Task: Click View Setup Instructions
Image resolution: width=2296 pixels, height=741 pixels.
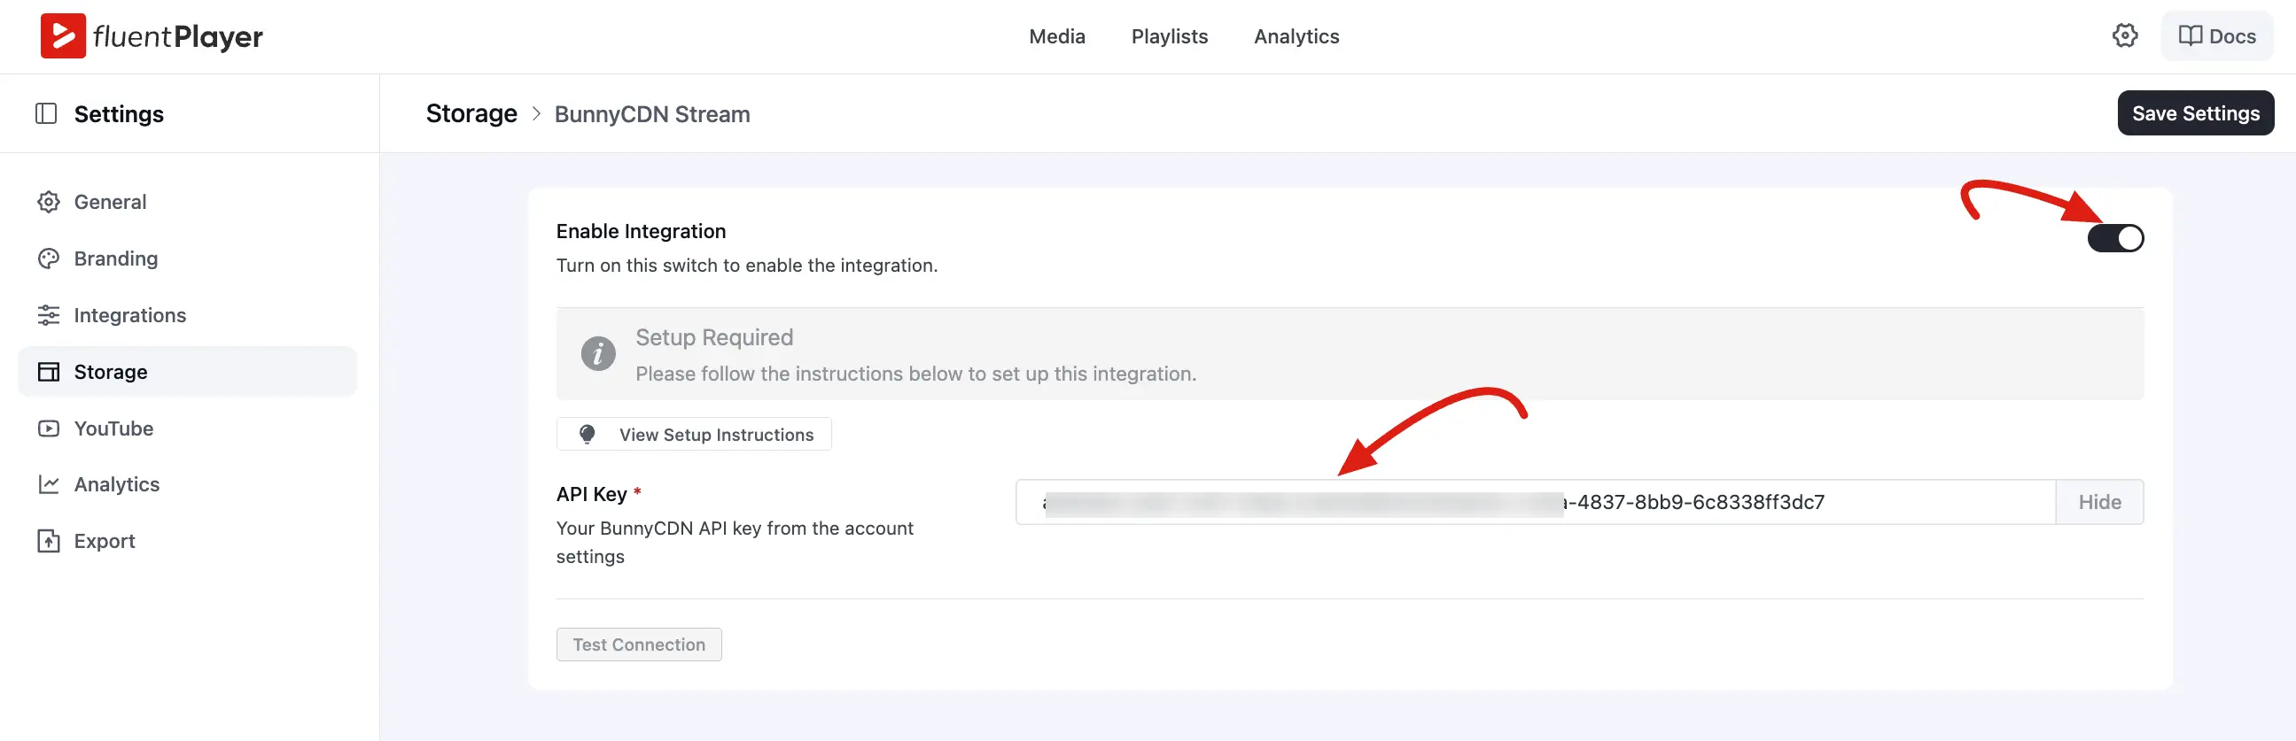Action: 694,434
